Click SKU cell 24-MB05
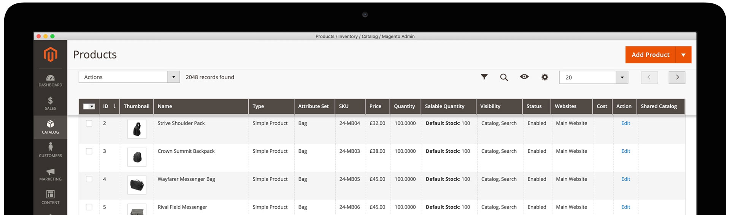Viewport: 730px width, 215px height. point(349,179)
